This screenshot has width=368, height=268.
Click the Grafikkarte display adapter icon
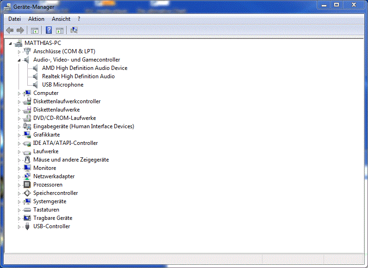point(27,135)
